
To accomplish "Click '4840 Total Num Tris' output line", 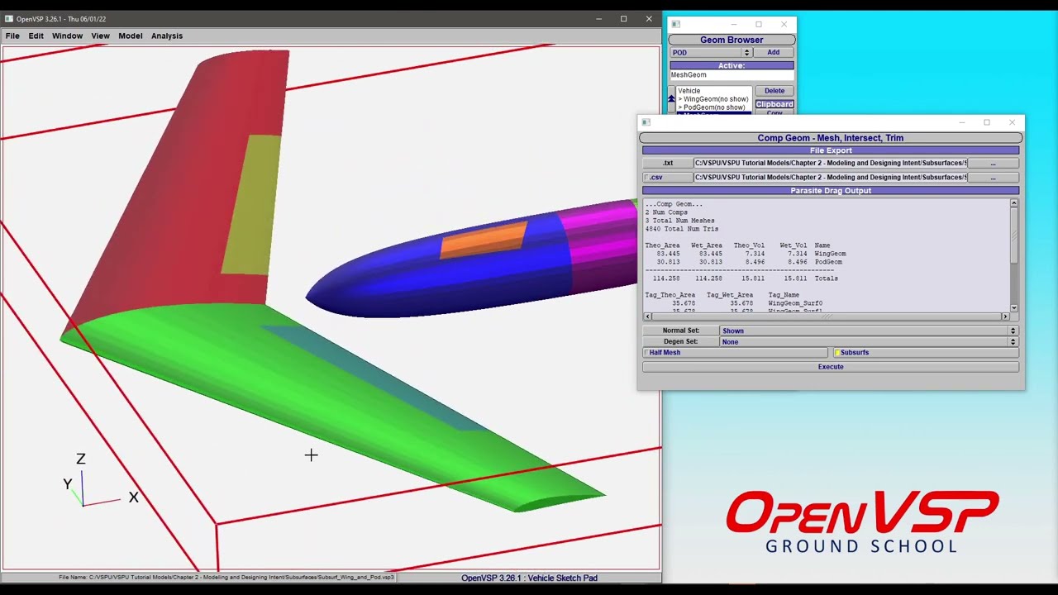I will pyautogui.click(x=682, y=229).
